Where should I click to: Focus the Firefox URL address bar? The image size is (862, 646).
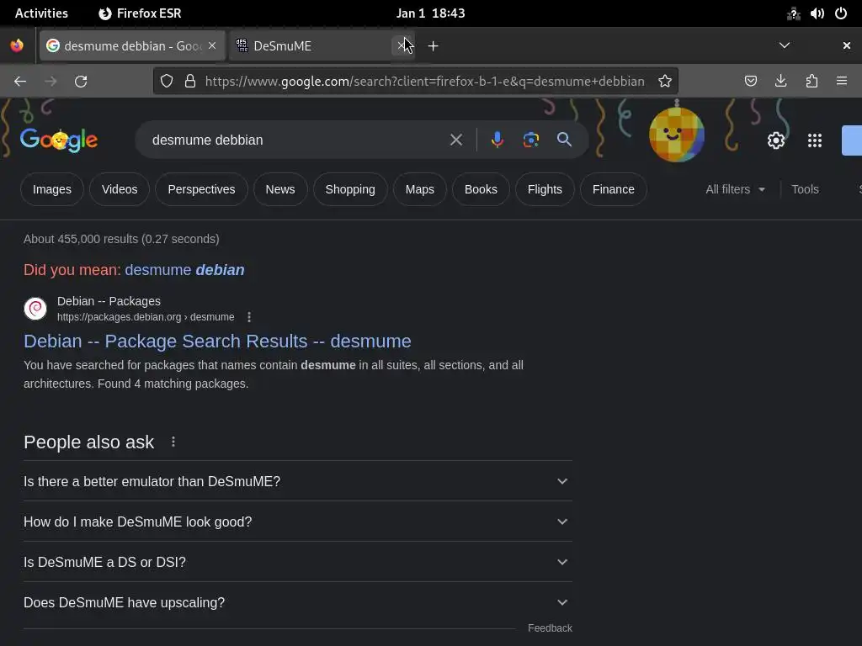(424, 82)
